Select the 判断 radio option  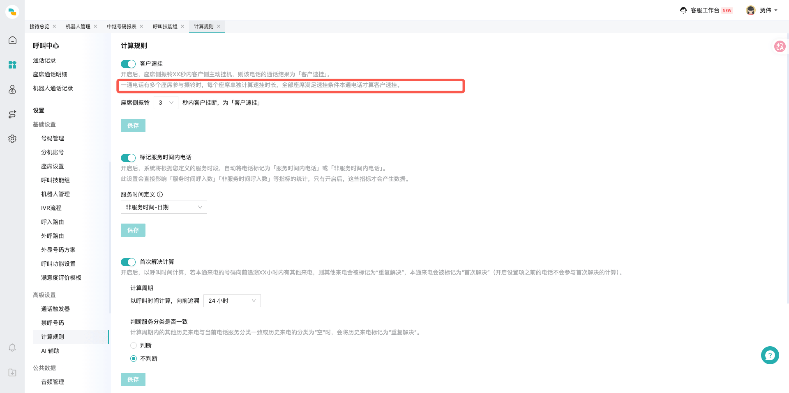pos(134,345)
